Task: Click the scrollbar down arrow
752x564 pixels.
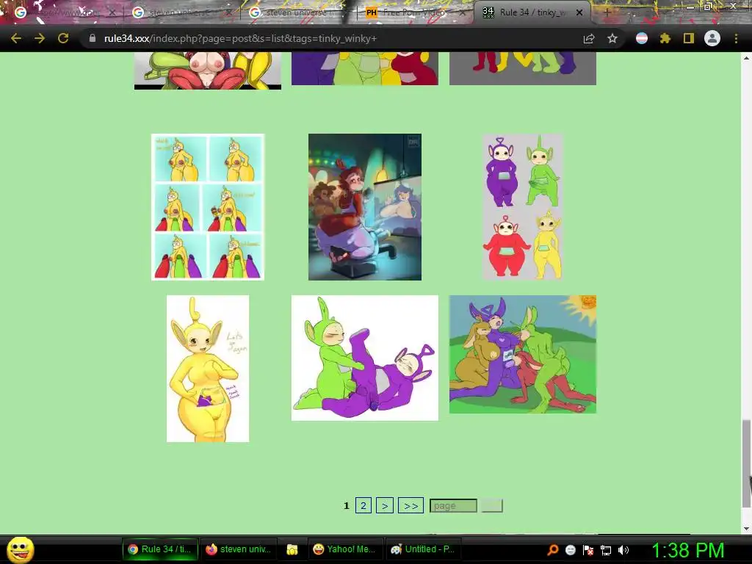Action: point(746,529)
